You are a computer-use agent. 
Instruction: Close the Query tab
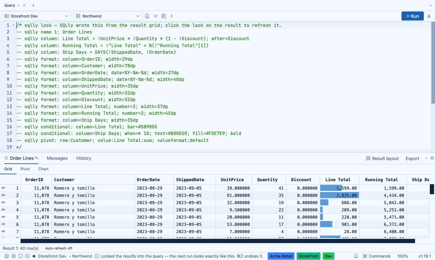click(24, 5)
